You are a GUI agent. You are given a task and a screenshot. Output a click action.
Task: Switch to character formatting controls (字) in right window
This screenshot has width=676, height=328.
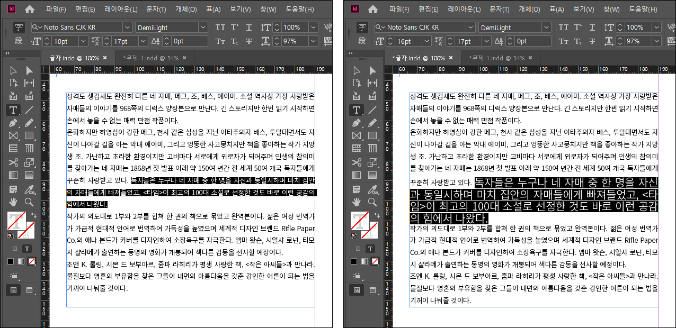[362, 27]
